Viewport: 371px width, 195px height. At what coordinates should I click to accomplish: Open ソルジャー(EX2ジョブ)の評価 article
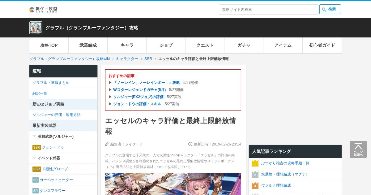tap(138, 97)
